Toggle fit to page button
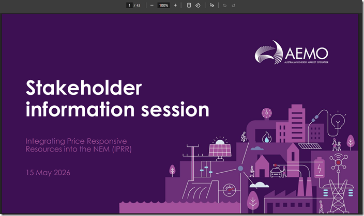364x216 pixels. [x=189, y=5]
